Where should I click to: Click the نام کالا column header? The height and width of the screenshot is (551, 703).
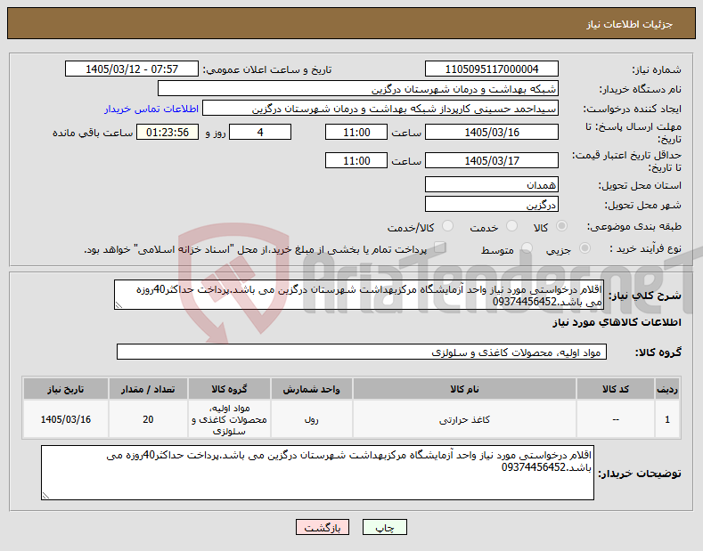pos(464,389)
